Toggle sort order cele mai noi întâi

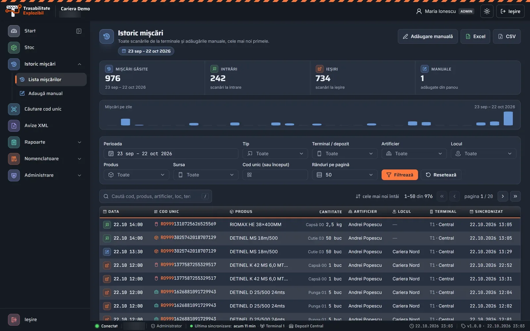tap(377, 196)
